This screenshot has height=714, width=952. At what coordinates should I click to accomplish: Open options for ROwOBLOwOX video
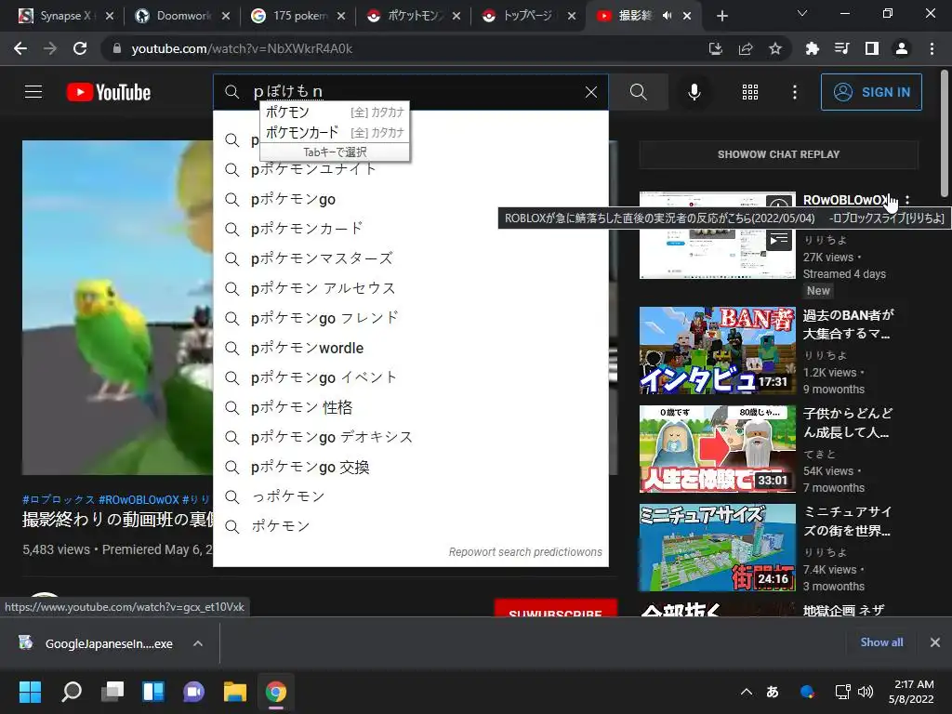[x=907, y=199]
